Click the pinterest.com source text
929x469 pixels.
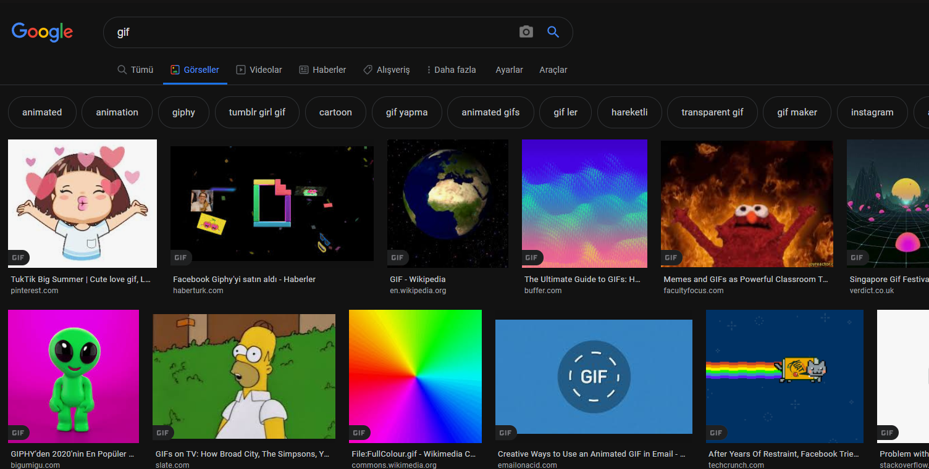point(35,291)
